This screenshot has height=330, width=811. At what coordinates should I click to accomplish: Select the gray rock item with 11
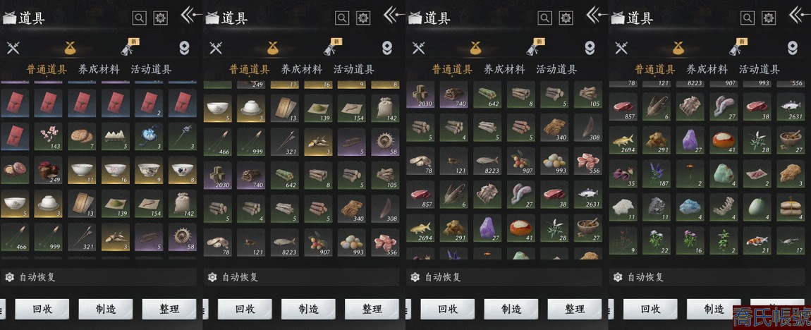[657, 207]
